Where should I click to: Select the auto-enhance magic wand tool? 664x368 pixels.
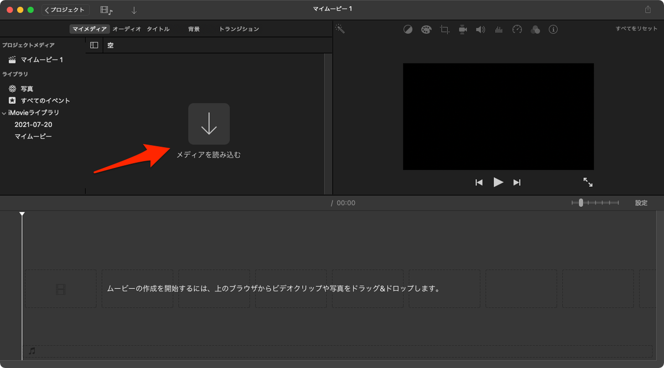coord(340,29)
